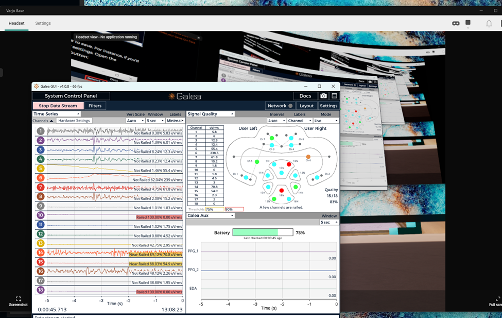The height and width of the screenshot is (318, 502).
Task: Open Vert Scale Auto dropdown
Action: point(135,121)
